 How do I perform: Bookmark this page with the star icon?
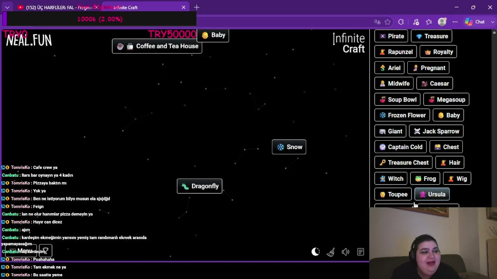388,22
